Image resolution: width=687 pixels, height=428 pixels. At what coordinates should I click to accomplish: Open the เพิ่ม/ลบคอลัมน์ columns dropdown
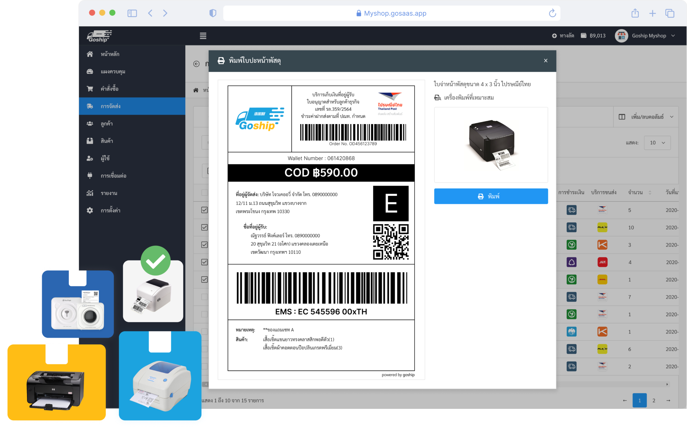[646, 117]
